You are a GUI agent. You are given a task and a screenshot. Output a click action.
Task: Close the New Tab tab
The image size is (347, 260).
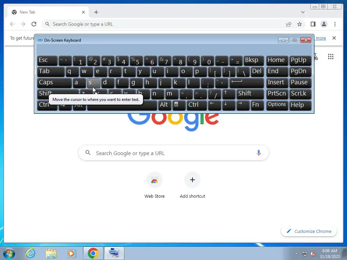(x=83, y=12)
